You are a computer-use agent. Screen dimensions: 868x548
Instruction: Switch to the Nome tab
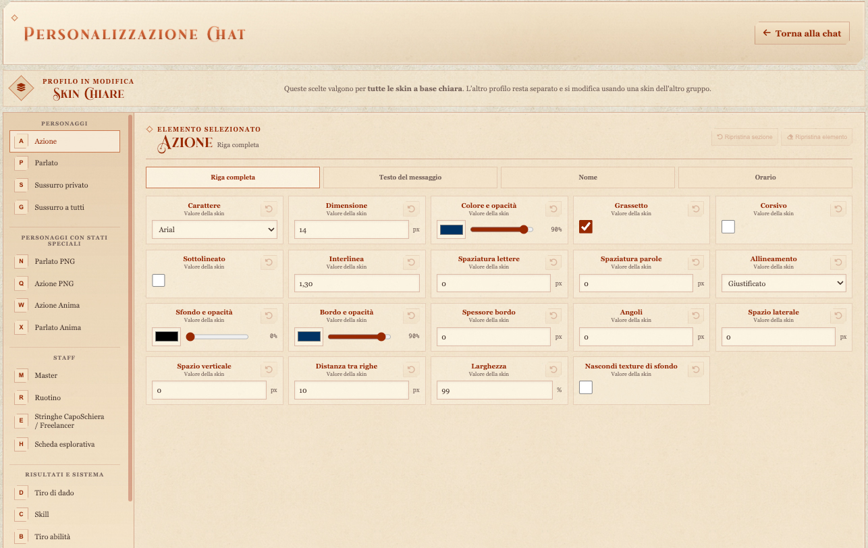pyautogui.click(x=588, y=177)
